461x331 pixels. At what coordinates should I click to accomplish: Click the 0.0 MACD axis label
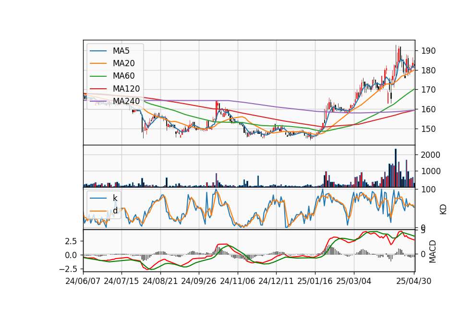click(x=71, y=255)
